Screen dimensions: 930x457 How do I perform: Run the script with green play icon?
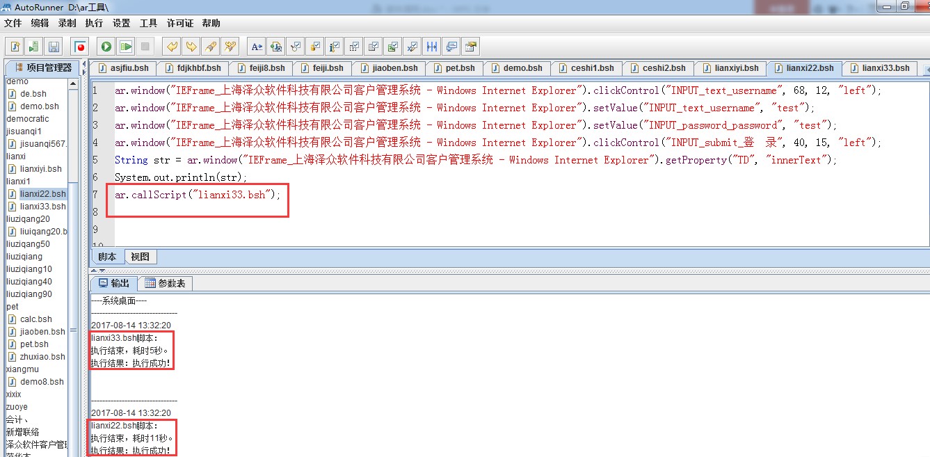106,47
